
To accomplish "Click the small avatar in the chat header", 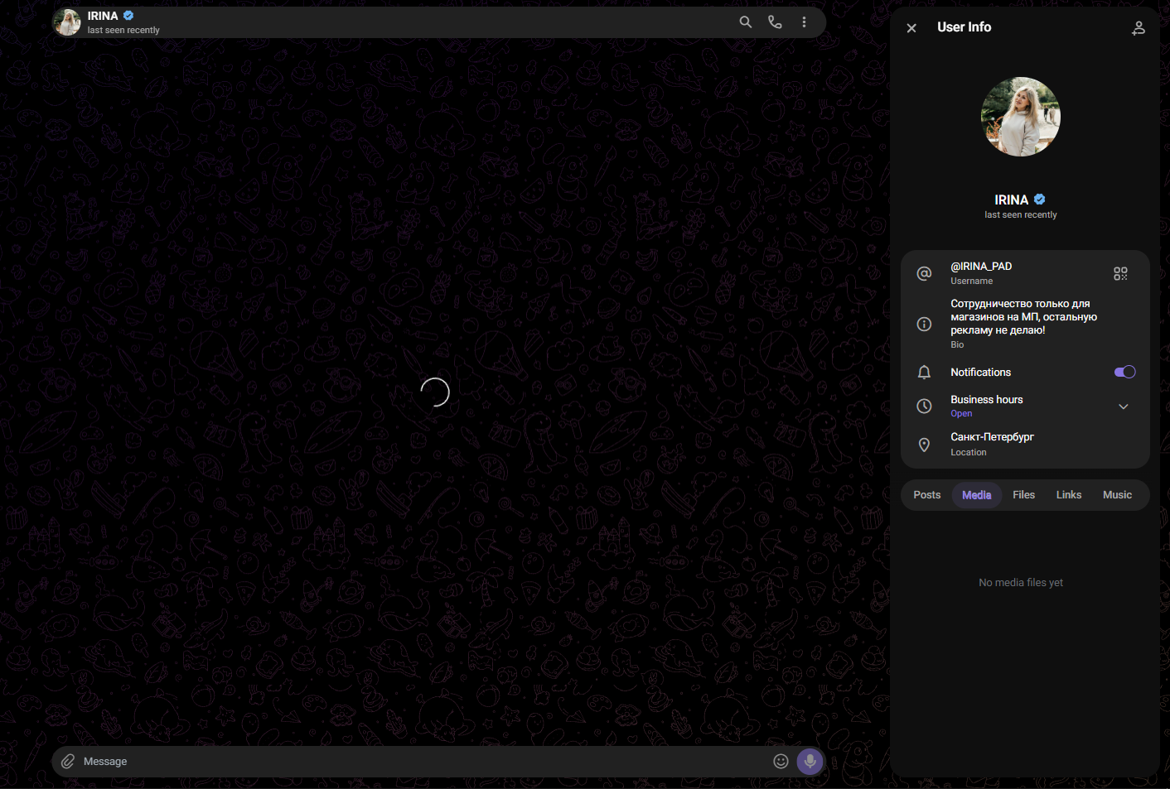I will [67, 22].
